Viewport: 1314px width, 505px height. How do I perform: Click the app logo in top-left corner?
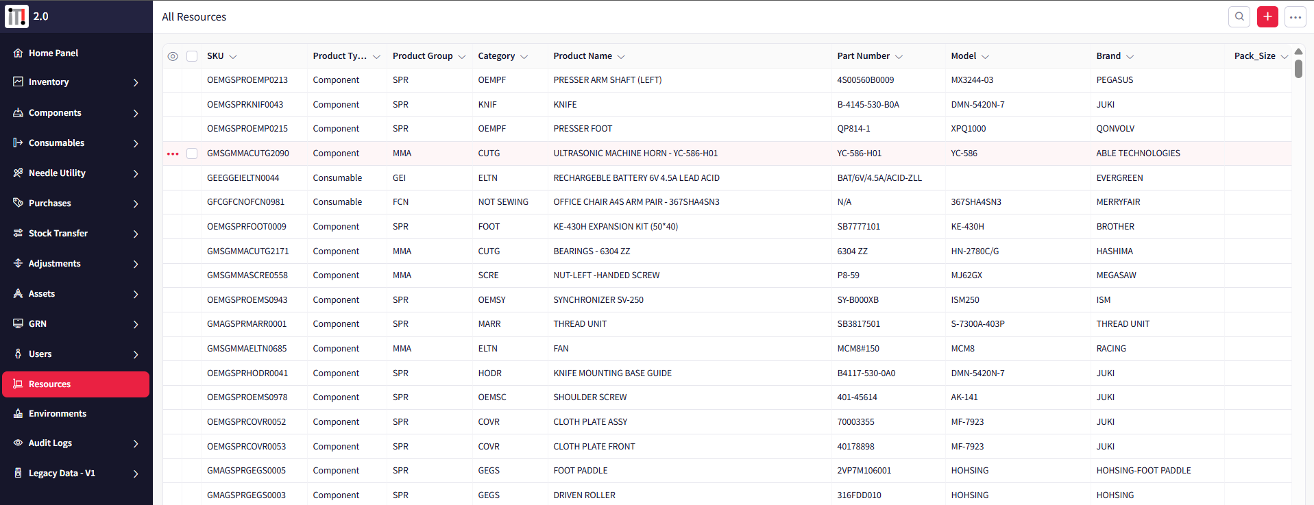[16, 16]
